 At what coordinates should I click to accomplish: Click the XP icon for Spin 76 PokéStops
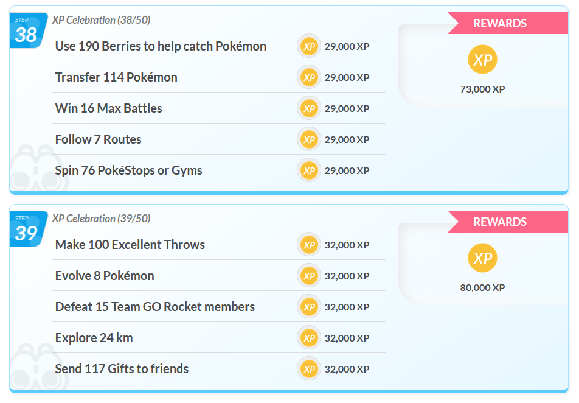(309, 170)
